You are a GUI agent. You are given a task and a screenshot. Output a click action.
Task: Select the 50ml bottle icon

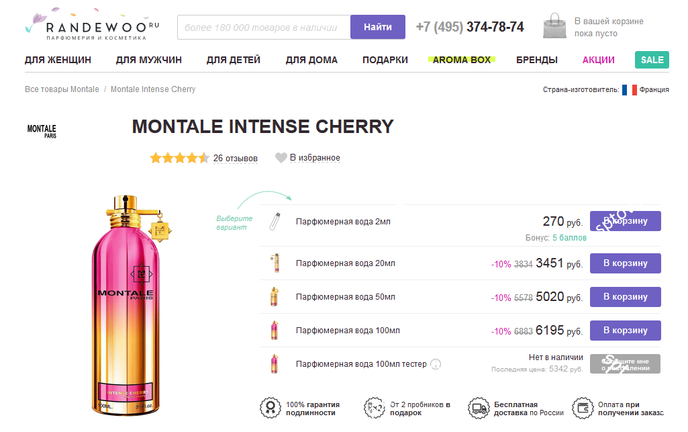(275, 296)
